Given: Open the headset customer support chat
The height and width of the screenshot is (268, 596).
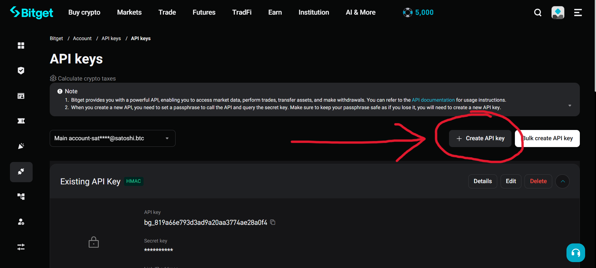Looking at the screenshot, I should point(575,253).
